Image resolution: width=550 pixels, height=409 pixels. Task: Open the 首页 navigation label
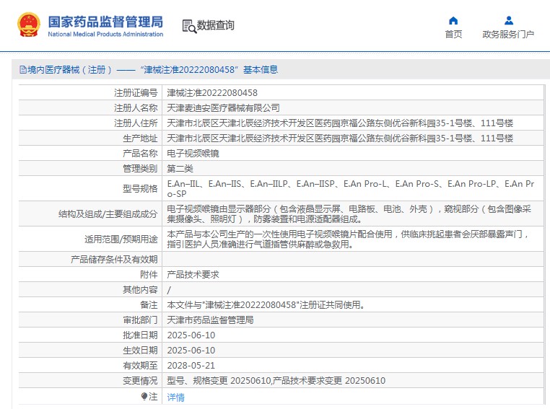point(453,35)
